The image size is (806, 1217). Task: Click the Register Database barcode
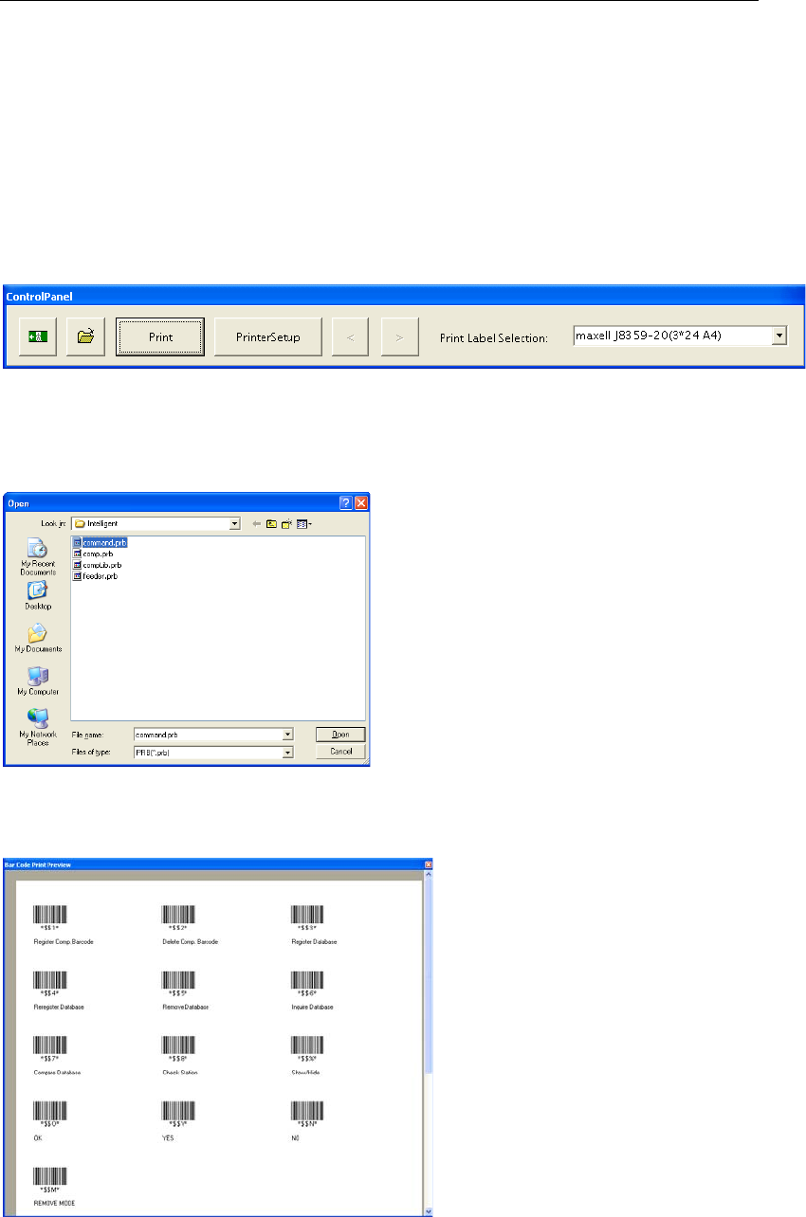(x=307, y=915)
